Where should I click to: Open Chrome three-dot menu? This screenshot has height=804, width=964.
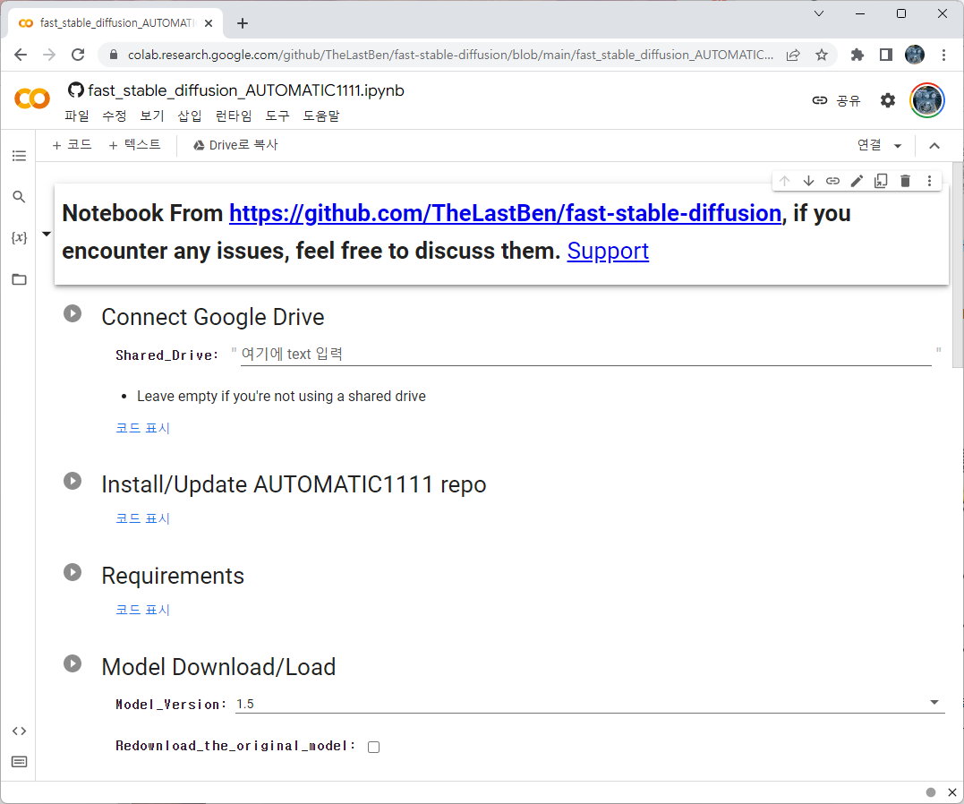coord(943,55)
